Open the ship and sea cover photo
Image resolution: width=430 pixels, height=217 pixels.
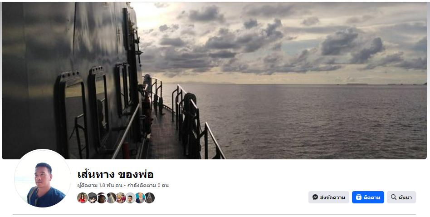click(215, 80)
